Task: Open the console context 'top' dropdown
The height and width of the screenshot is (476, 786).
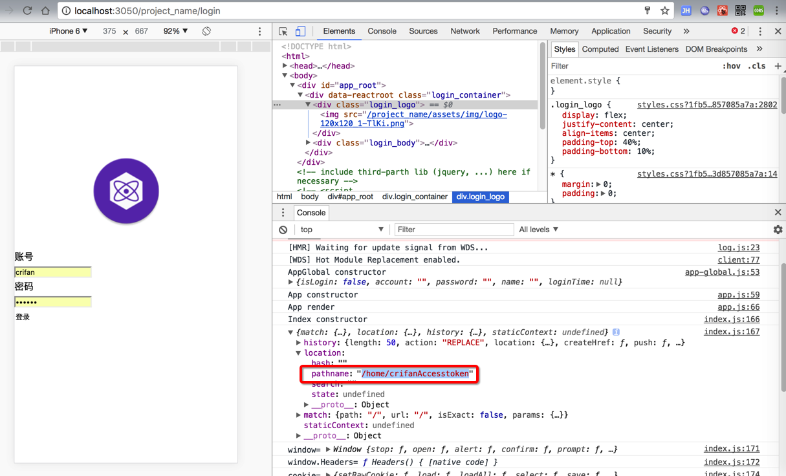Action: tap(342, 230)
